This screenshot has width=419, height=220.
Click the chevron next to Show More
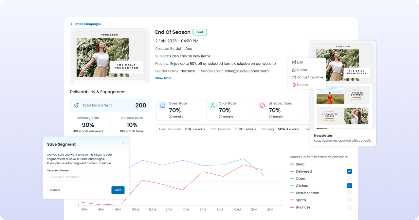174,78
